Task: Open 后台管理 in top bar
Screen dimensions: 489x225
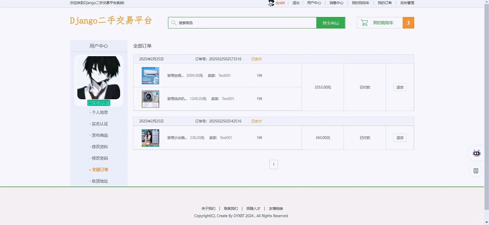Action: [x=407, y=3]
